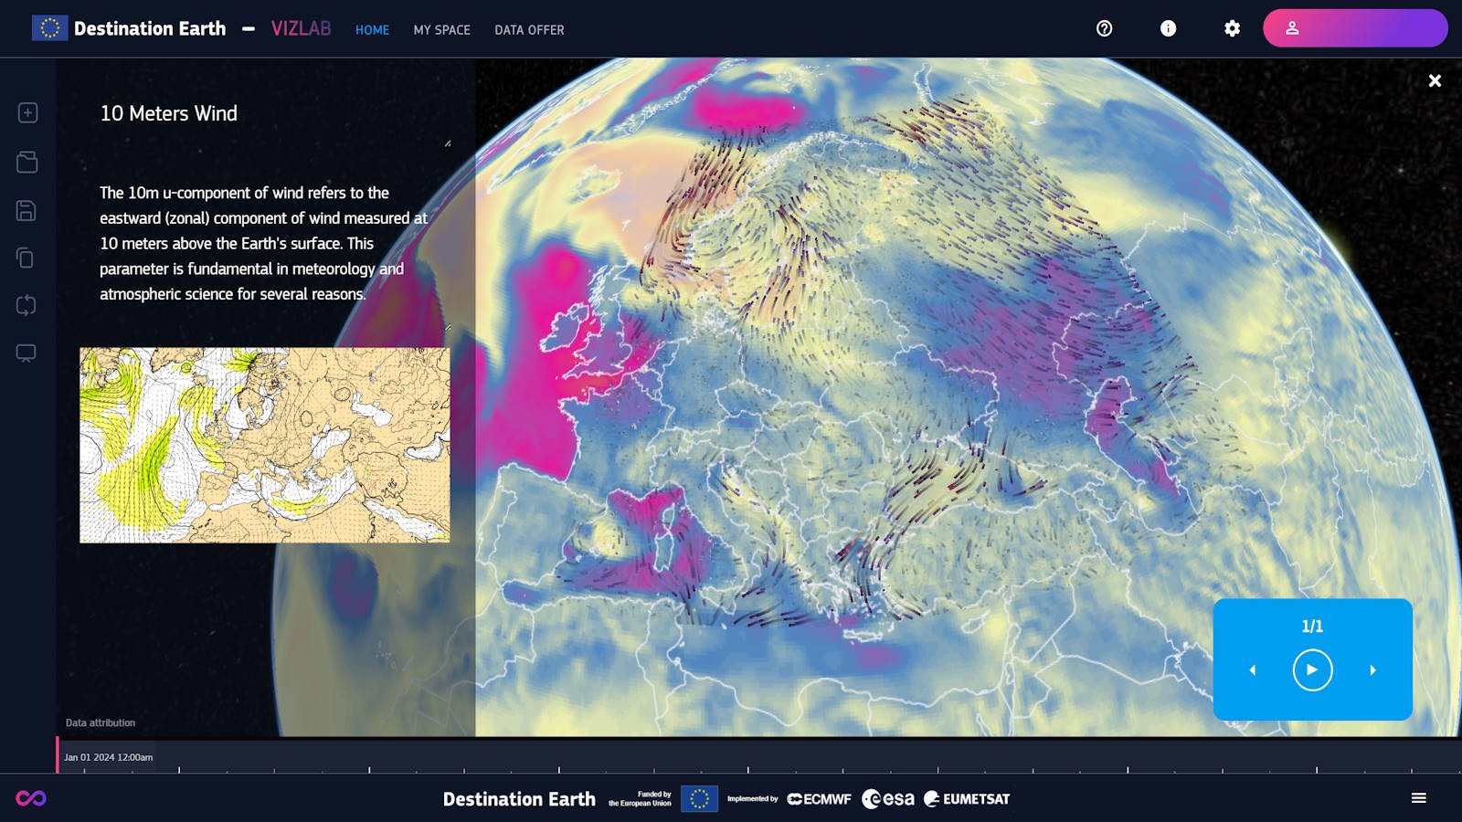Go to next slide with right arrow
The image size is (1462, 822).
click(1372, 670)
